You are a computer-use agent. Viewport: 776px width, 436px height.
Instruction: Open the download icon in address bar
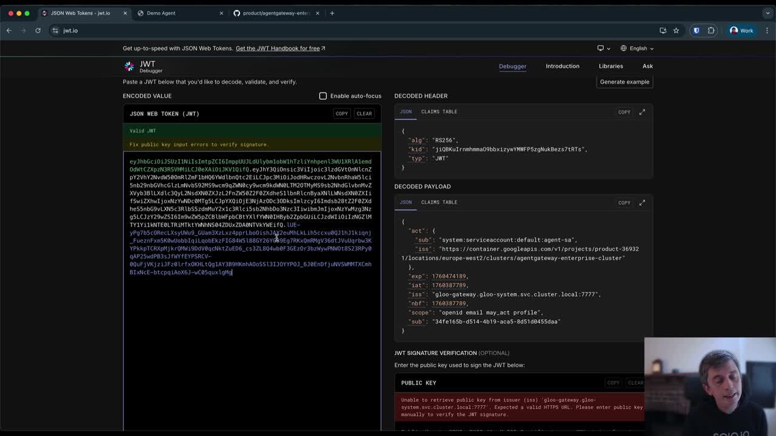click(x=663, y=30)
